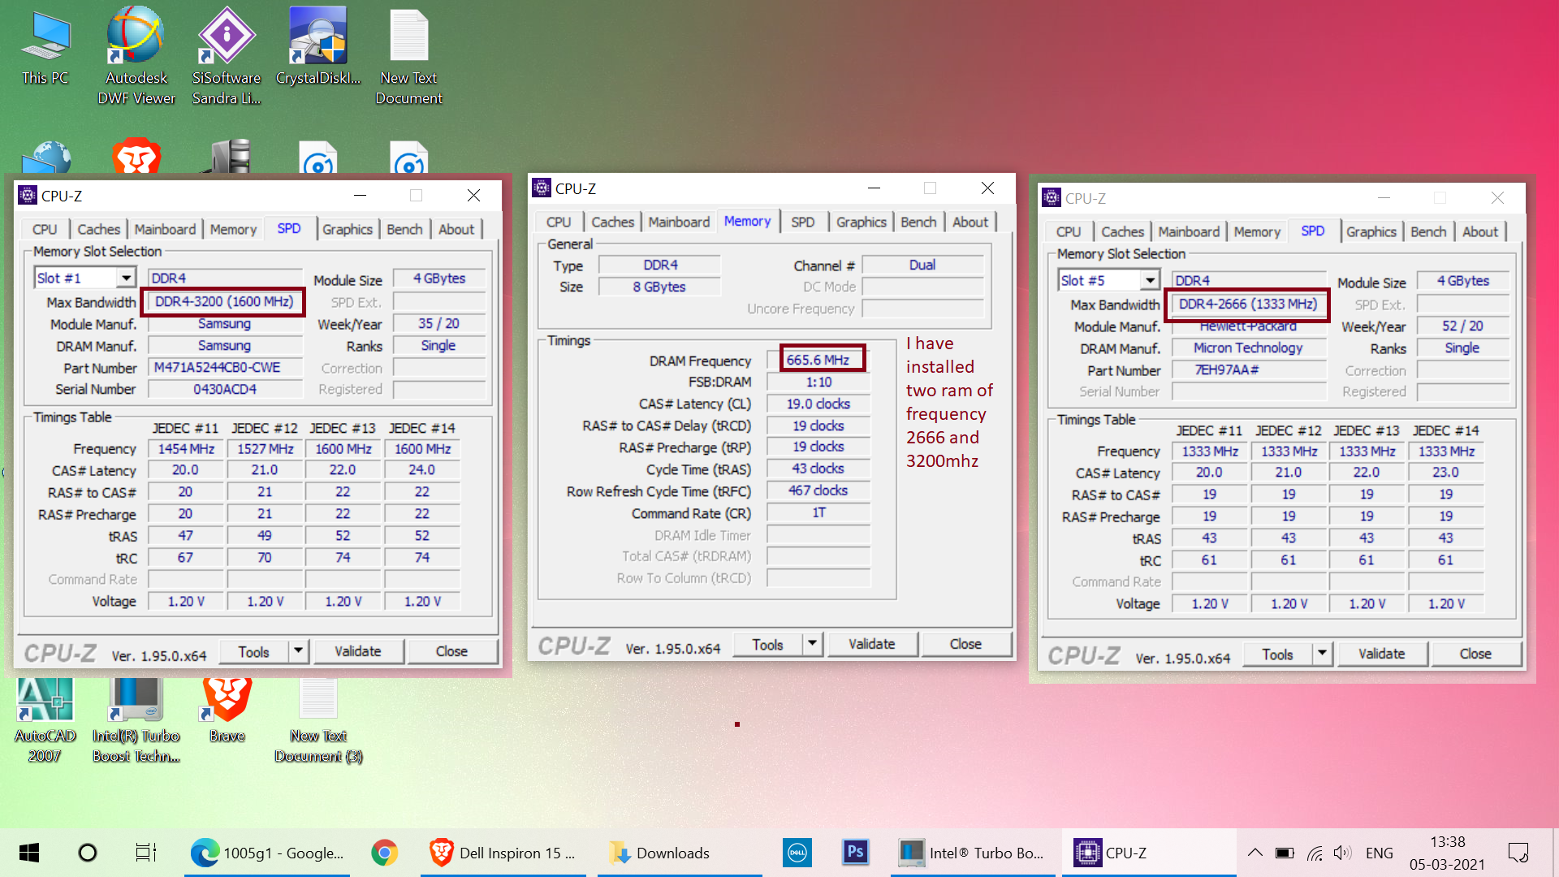Image resolution: width=1559 pixels, height=877 pixels.
Task: Switch to the SPD tab in middle CPU-Z
Action: 803,221
